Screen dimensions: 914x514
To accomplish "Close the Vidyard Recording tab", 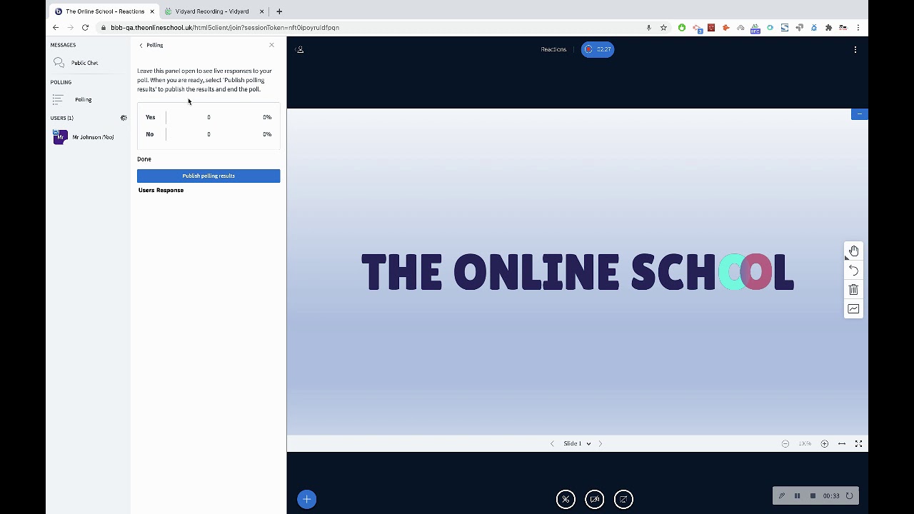I will pos(261,11).
